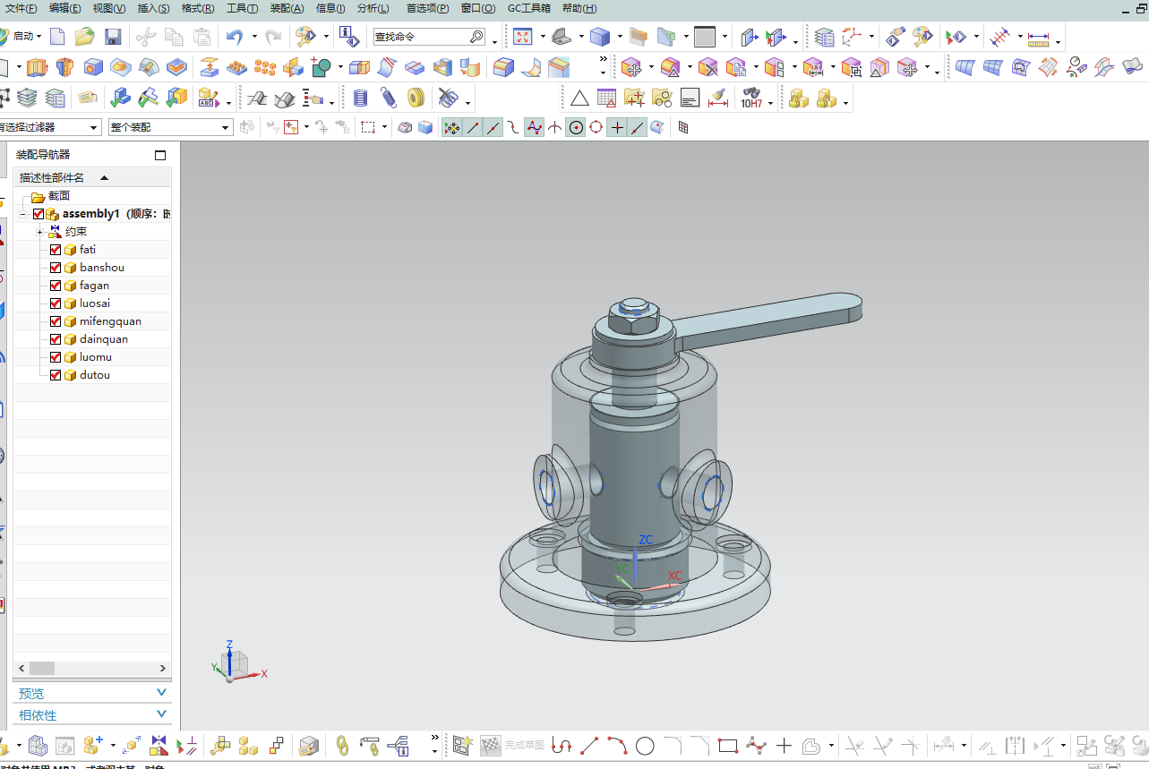Click the navigator scrollbar right arrow
The image size is (1149, 769).
click(x=163, y=669)
